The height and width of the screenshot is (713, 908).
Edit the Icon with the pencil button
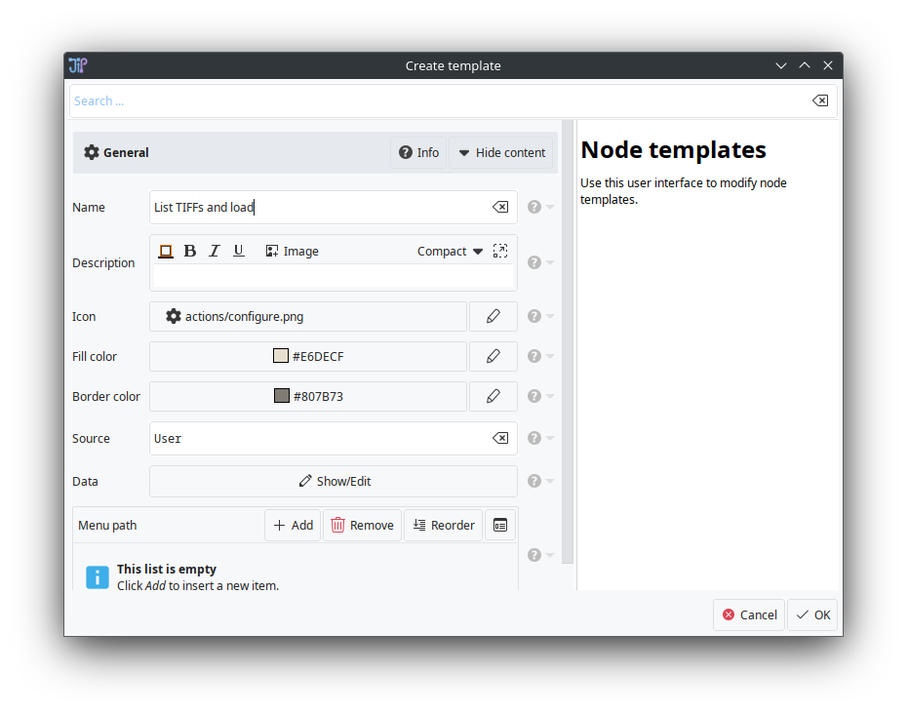pos(493,316)
